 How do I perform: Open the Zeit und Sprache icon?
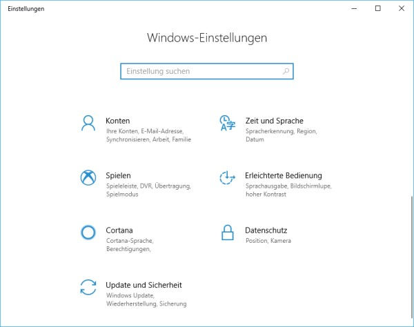pyautogui.click(x=227, y=123)
